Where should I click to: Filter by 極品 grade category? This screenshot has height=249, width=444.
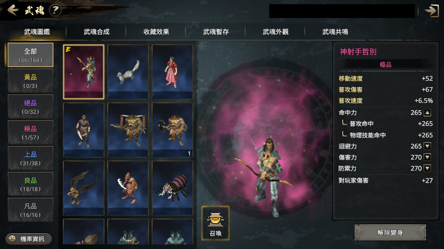point(31,132)
